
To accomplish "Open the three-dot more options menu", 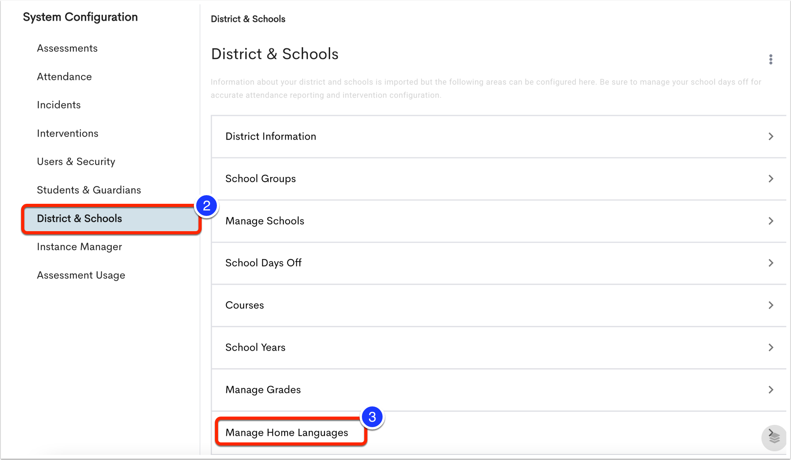I will click(x=771, y=59).
